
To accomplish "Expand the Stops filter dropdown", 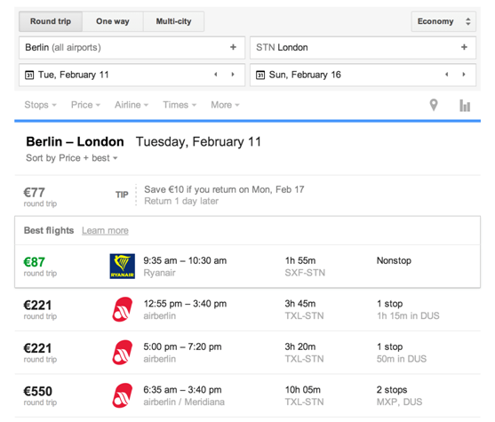I will tap(40, 105).
